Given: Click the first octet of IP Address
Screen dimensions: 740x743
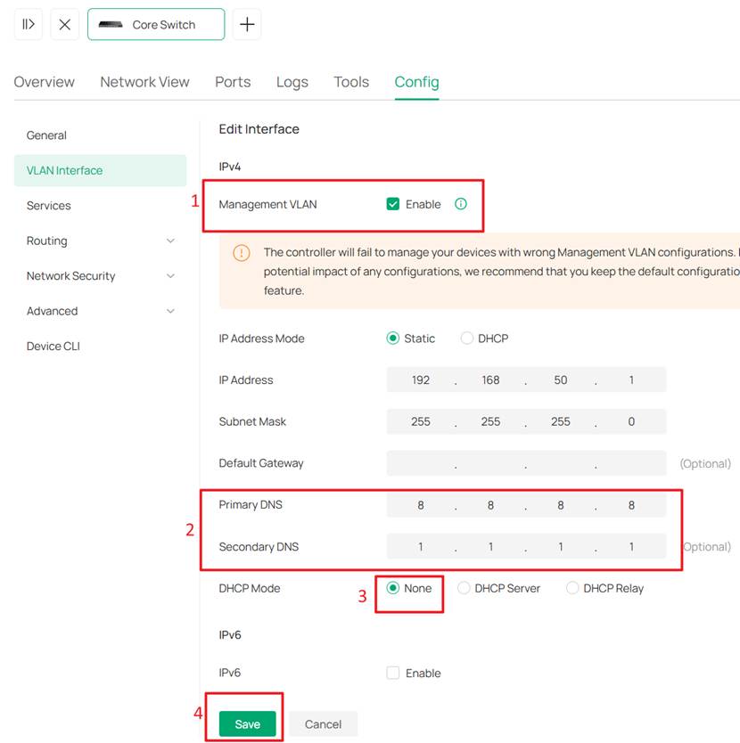Looking at the screenshot, I should 420,380.
